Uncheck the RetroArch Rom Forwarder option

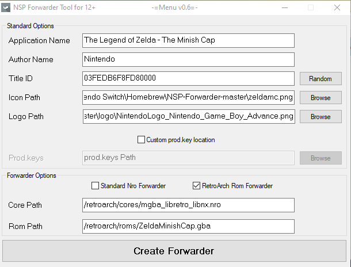(x=196, y=186)
